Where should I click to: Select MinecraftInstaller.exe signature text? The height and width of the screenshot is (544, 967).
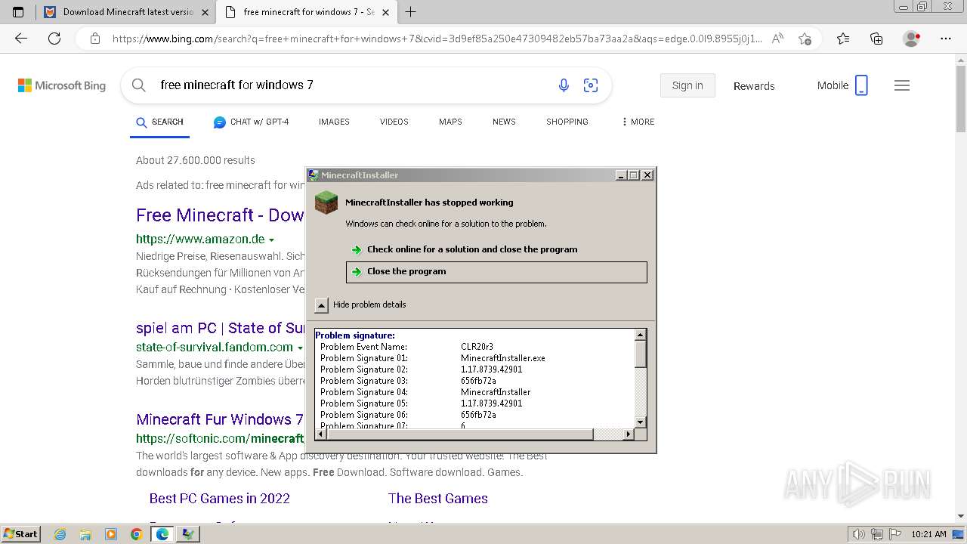[503, 358]
